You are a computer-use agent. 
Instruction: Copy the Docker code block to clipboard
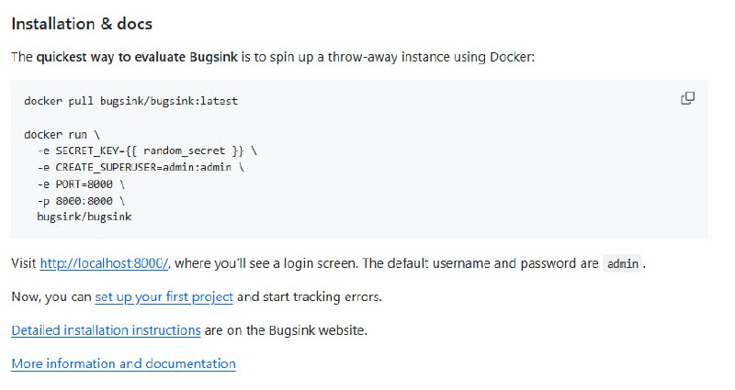pos(687,98)
